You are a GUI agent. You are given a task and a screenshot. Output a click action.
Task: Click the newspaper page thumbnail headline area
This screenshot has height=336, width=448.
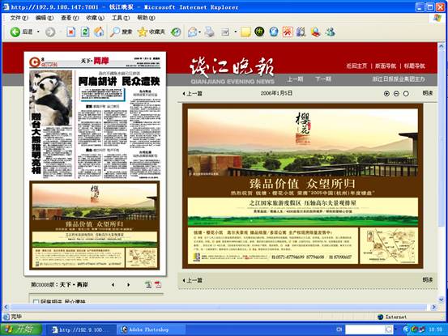click(x=118, y=81)
